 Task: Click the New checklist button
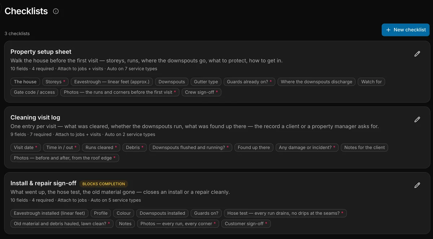point(406,30)
